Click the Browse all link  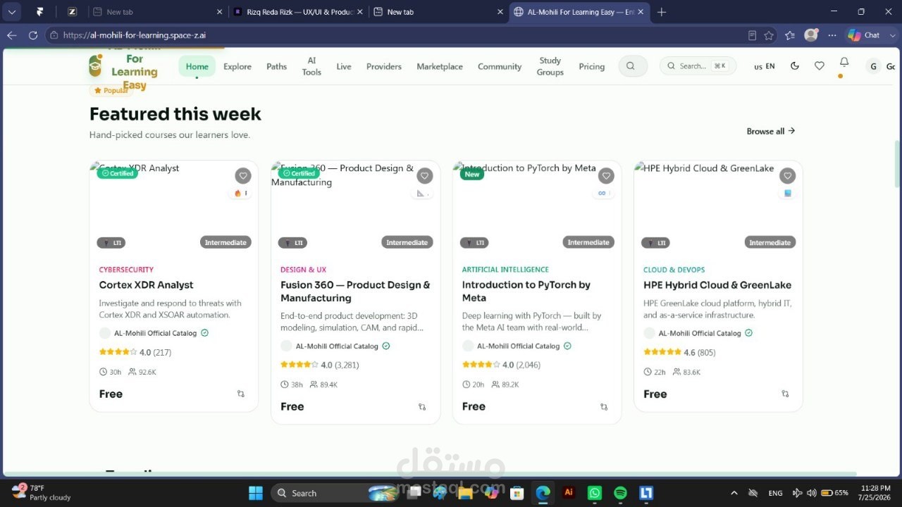(x=771, y=131)
